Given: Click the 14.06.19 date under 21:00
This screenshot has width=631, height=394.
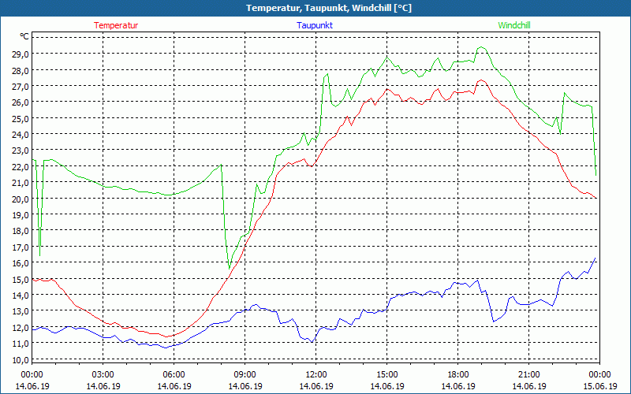Looking at the screenshot, I should (x=528, y=386).
